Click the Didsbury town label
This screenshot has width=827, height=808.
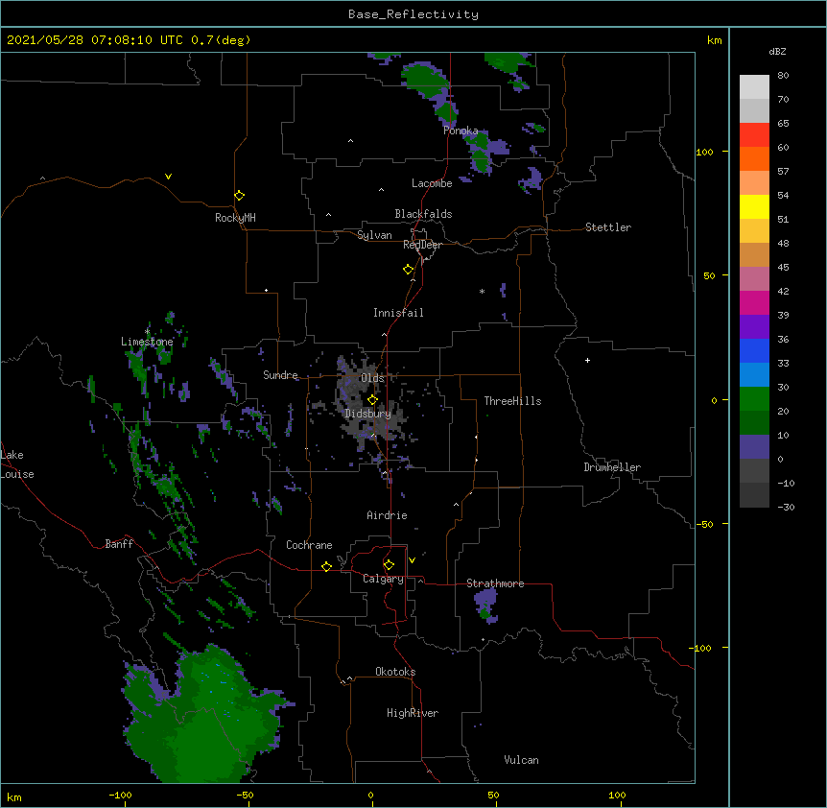point(368,414)
